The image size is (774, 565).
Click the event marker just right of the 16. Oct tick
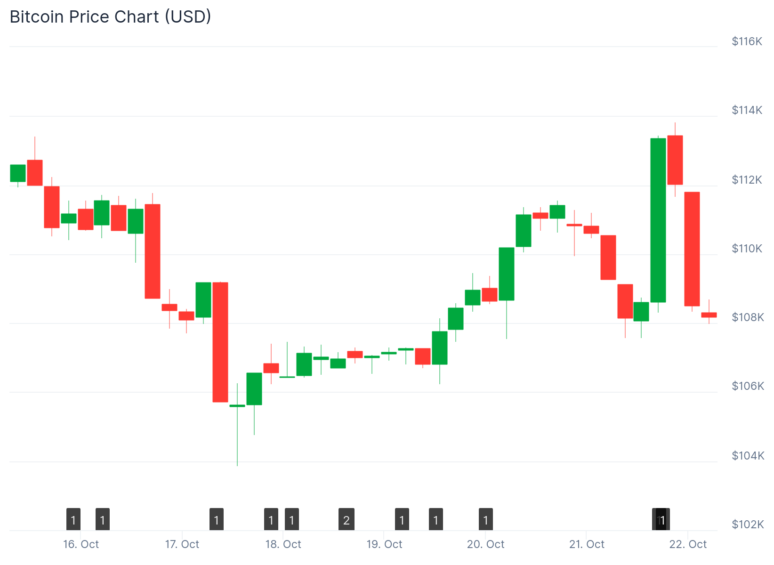click(103, 520)
